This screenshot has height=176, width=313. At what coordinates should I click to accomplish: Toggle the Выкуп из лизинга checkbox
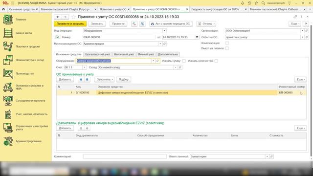(x=227, y=48)
